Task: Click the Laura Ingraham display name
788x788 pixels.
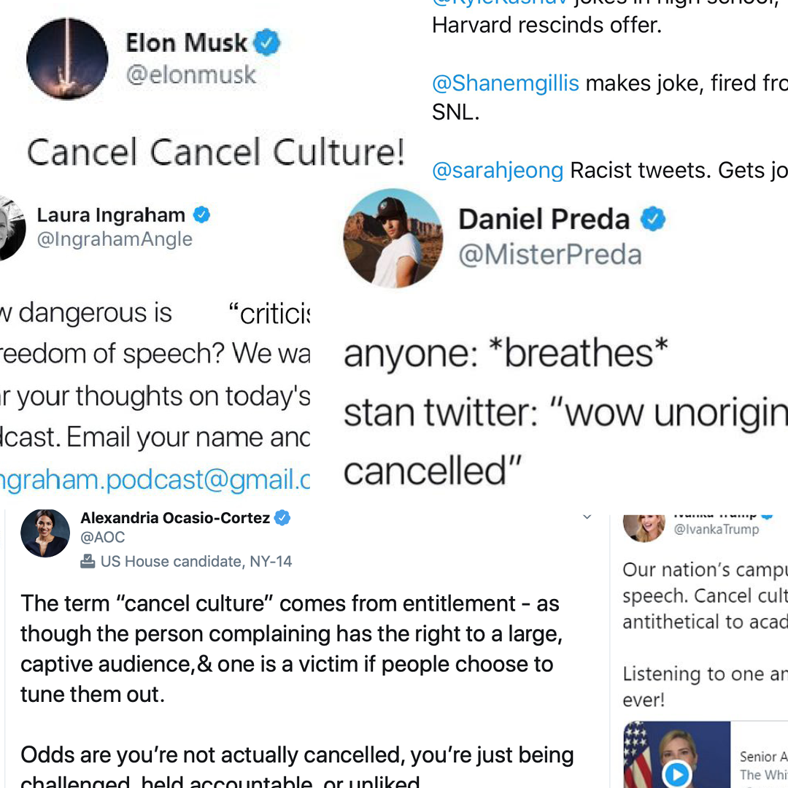Action: coord(111,215)
